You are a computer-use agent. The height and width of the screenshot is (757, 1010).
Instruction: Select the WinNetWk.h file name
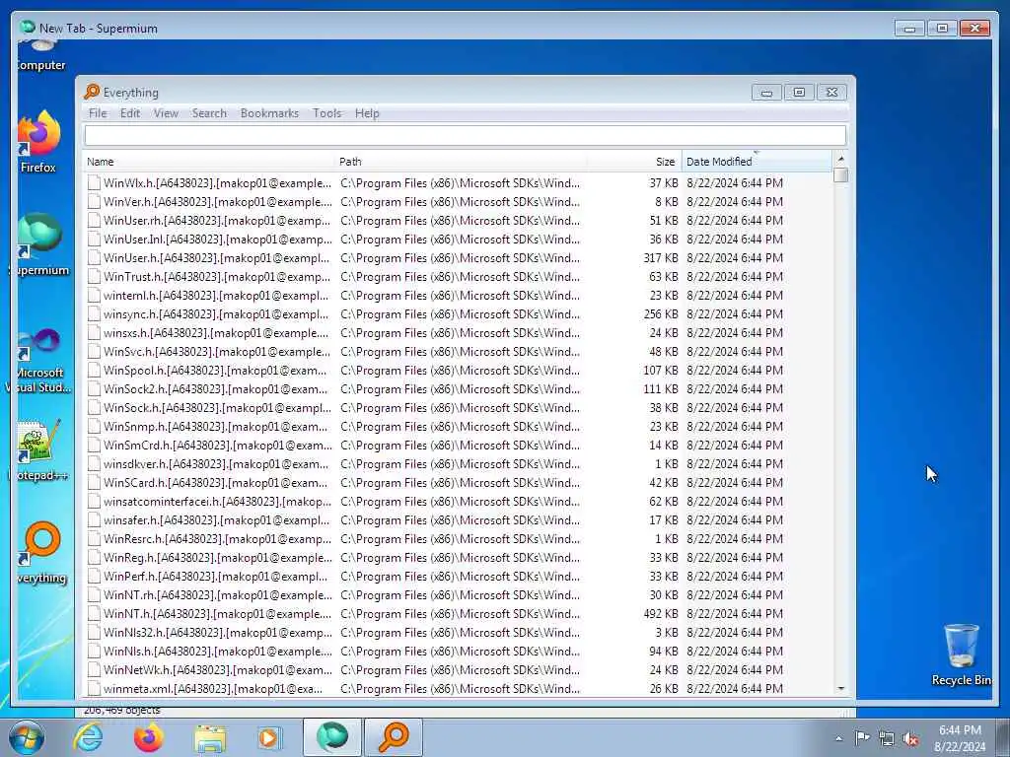tap(218, 670)
